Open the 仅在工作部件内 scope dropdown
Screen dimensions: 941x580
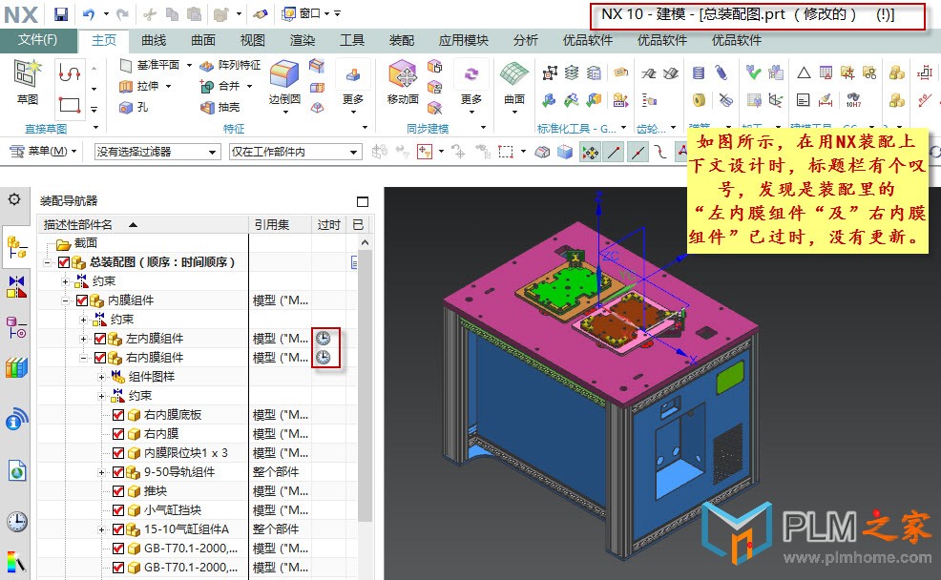coord(295,152)
